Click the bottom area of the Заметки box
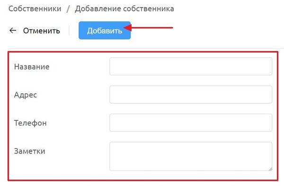 point(191,167)
